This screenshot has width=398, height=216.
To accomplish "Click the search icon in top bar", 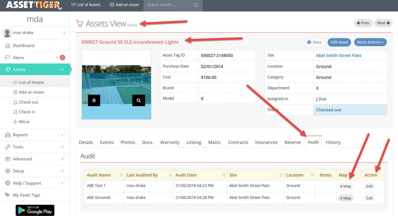I will [x=196, y=5].
